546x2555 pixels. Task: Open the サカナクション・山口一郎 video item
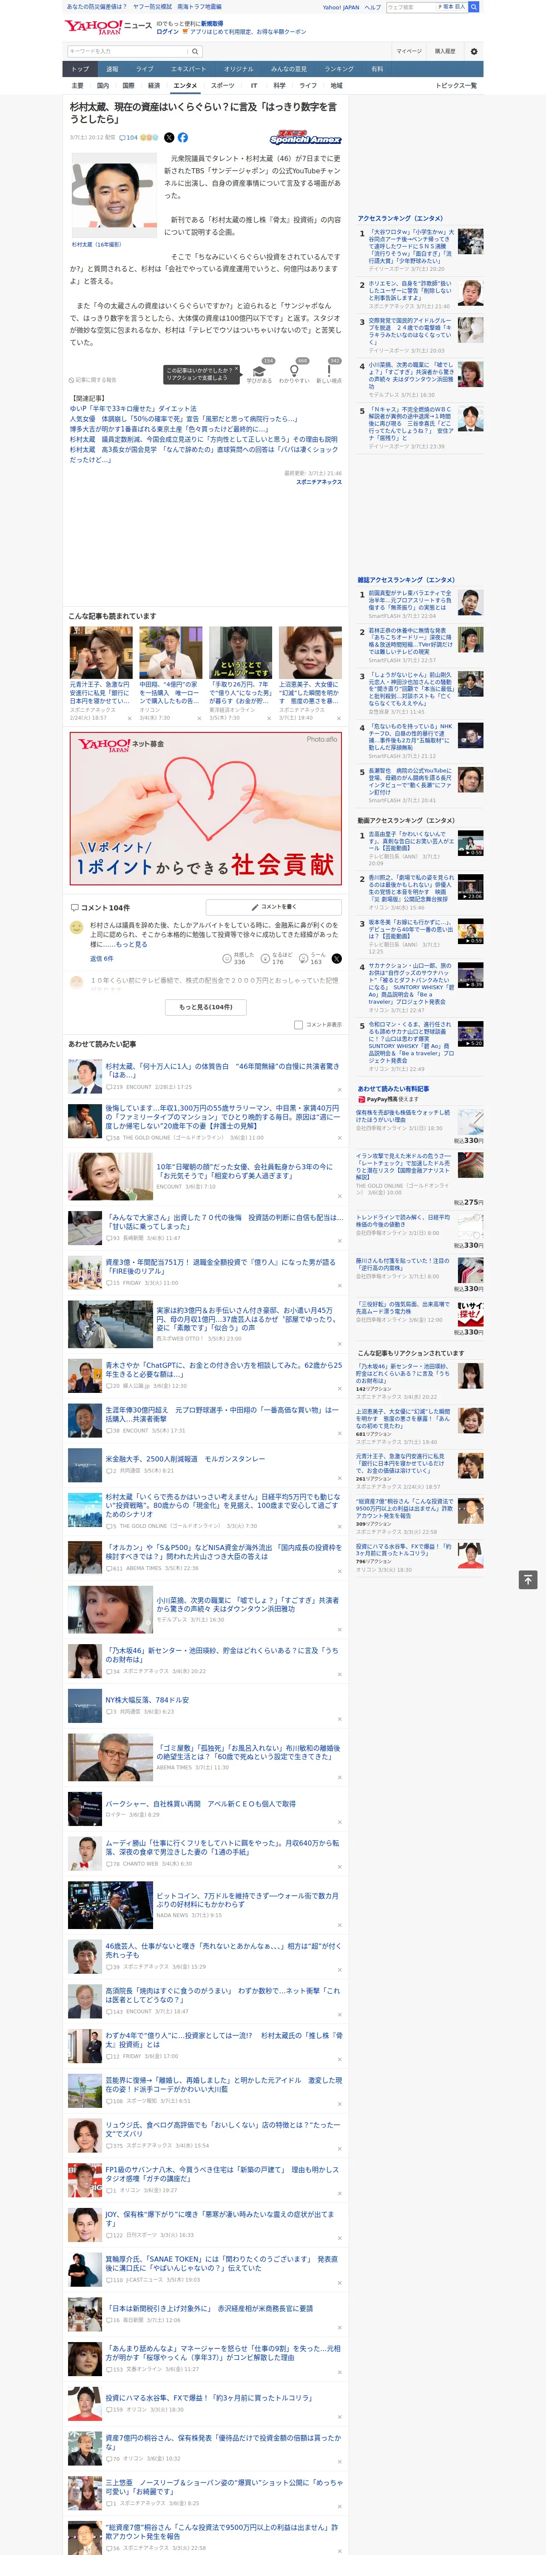[x=411, y=985]
